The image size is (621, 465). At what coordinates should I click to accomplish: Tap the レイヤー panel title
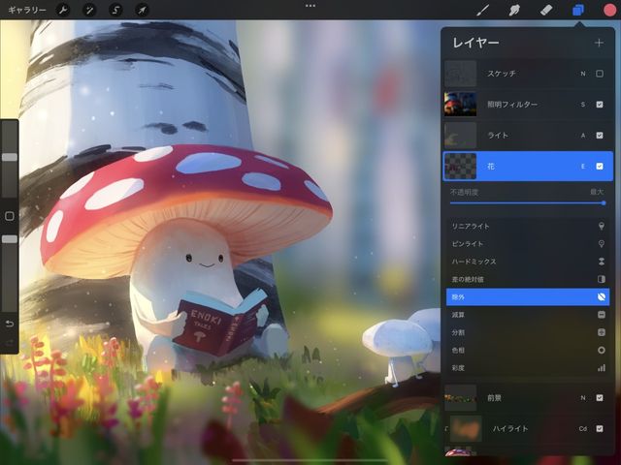coord(475,43)
